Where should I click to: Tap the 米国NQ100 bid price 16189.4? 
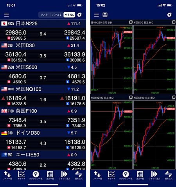[x=16, y=98]
